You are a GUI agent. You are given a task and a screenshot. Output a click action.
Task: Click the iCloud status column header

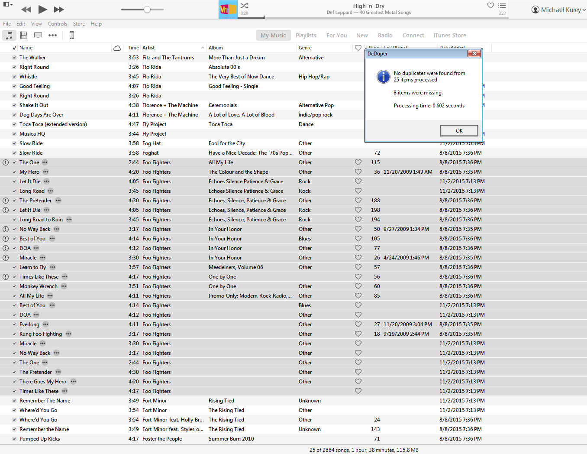[117, 48]
